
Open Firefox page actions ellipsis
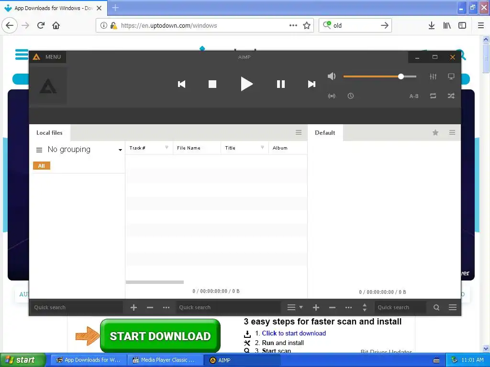pos(293,25)
